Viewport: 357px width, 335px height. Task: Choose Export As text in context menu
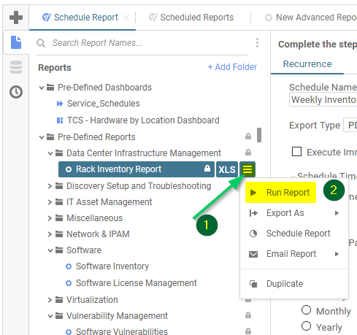285,213
